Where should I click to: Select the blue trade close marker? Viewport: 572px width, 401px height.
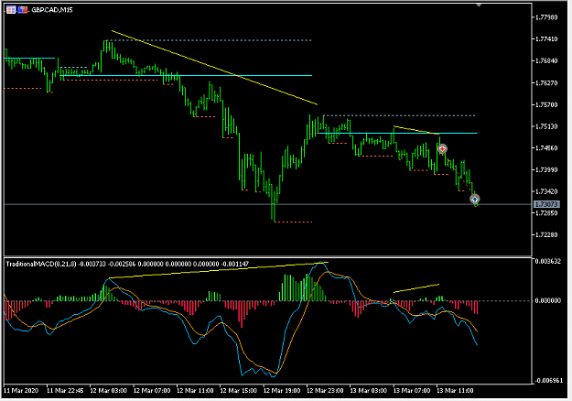point(475,200)
